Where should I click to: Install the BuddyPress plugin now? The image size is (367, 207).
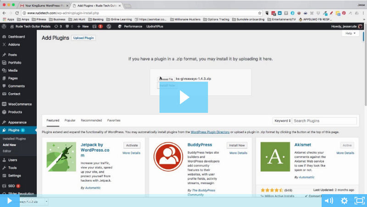click(x=237, y=145)
